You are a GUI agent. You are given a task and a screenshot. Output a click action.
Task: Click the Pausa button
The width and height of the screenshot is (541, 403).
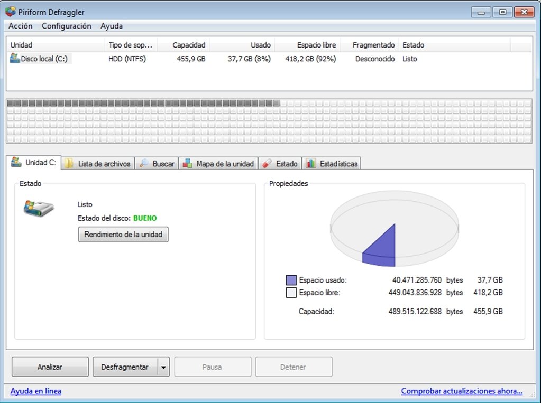point(213,367)
